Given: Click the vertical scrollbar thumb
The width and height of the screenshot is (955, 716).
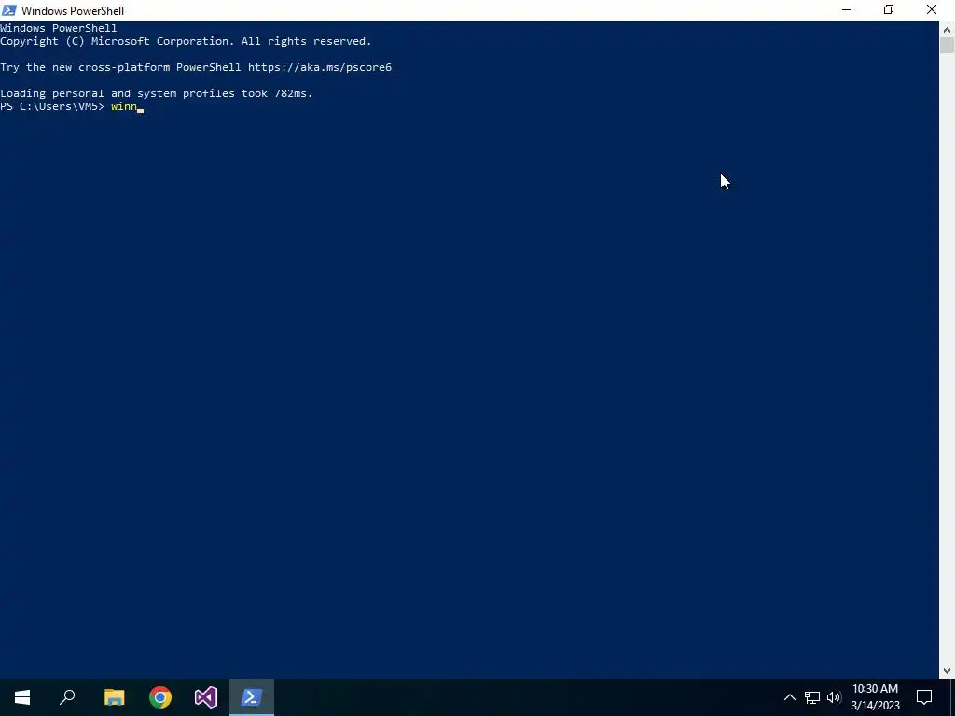Looking at the screenshot, I should (x=948, y=46).
